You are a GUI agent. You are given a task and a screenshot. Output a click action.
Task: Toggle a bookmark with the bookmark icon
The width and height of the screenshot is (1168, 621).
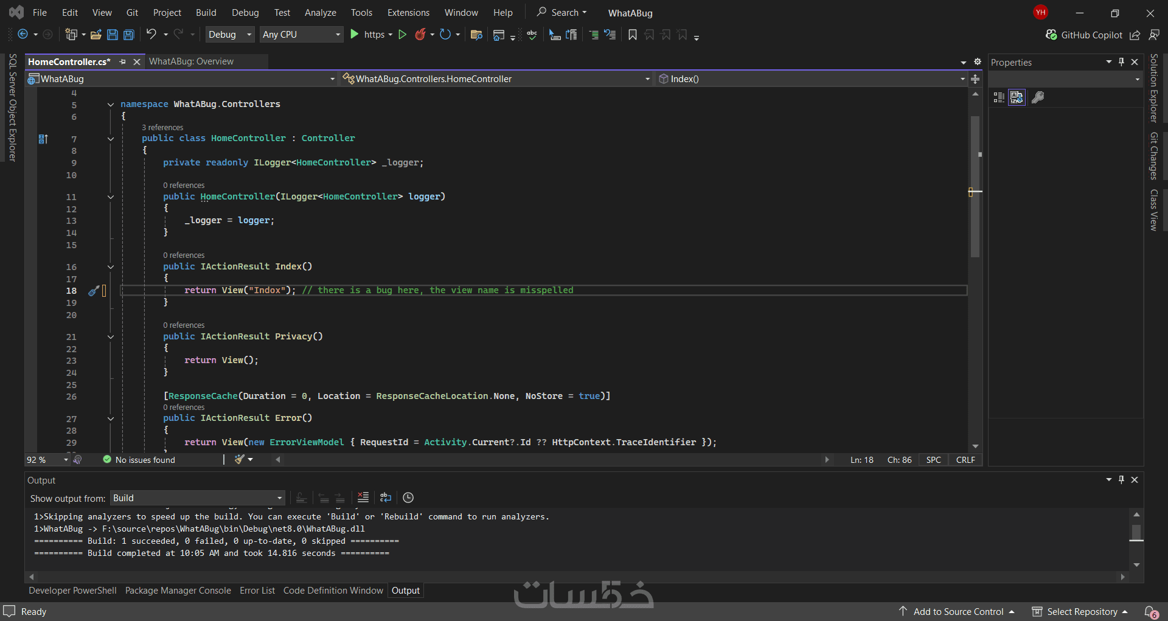coord(633,35)
